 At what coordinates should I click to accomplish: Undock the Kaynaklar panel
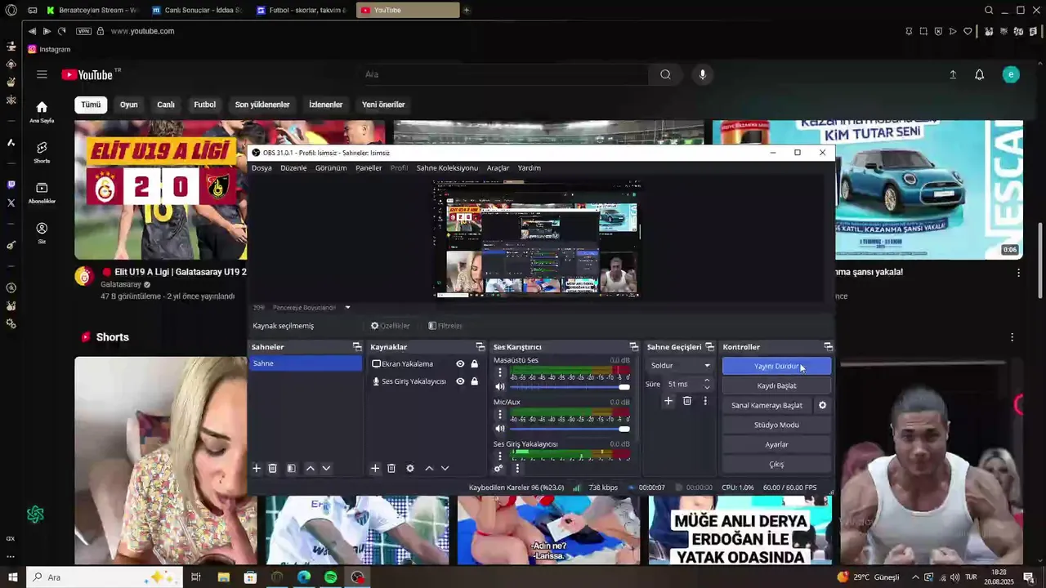[481, 347]
